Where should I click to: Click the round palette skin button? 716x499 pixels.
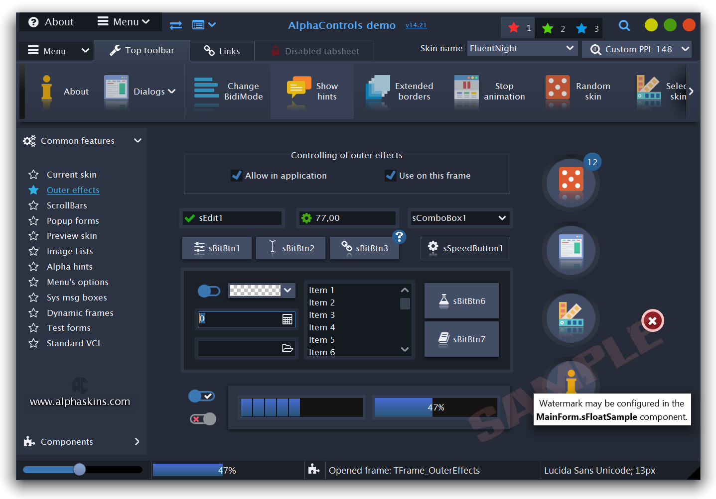click(x=571, y=318)
